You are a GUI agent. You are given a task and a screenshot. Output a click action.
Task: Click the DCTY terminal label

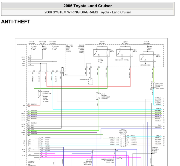pos(23,120)
